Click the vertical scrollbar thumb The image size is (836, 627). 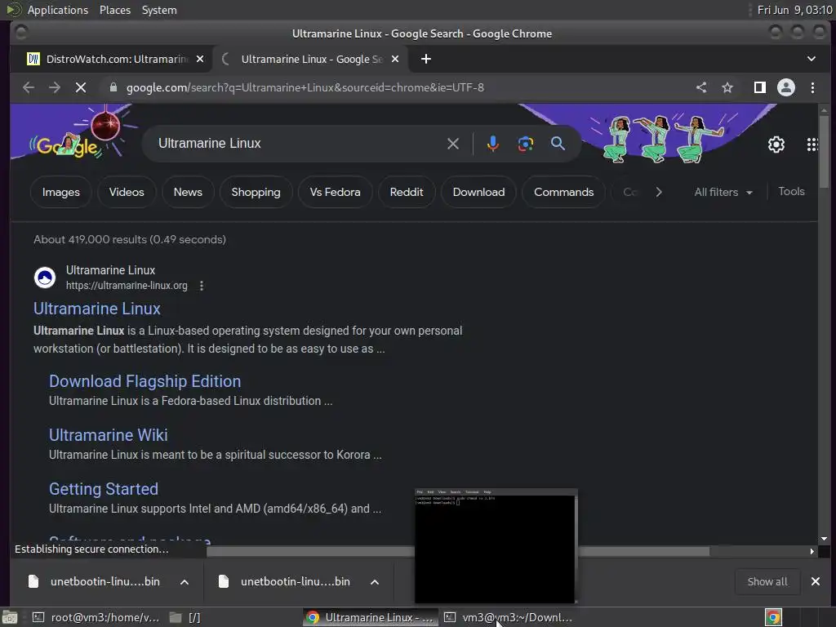[x=825, y=152]
